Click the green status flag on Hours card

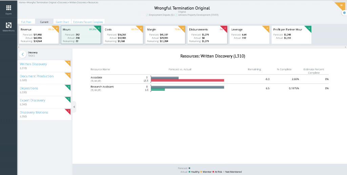99,28
